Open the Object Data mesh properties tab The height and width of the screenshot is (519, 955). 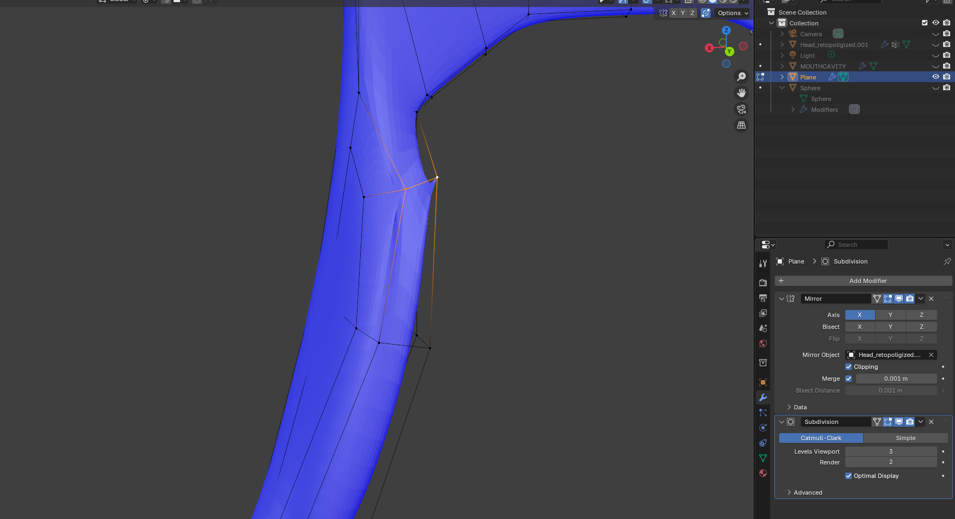coord(763,458)
